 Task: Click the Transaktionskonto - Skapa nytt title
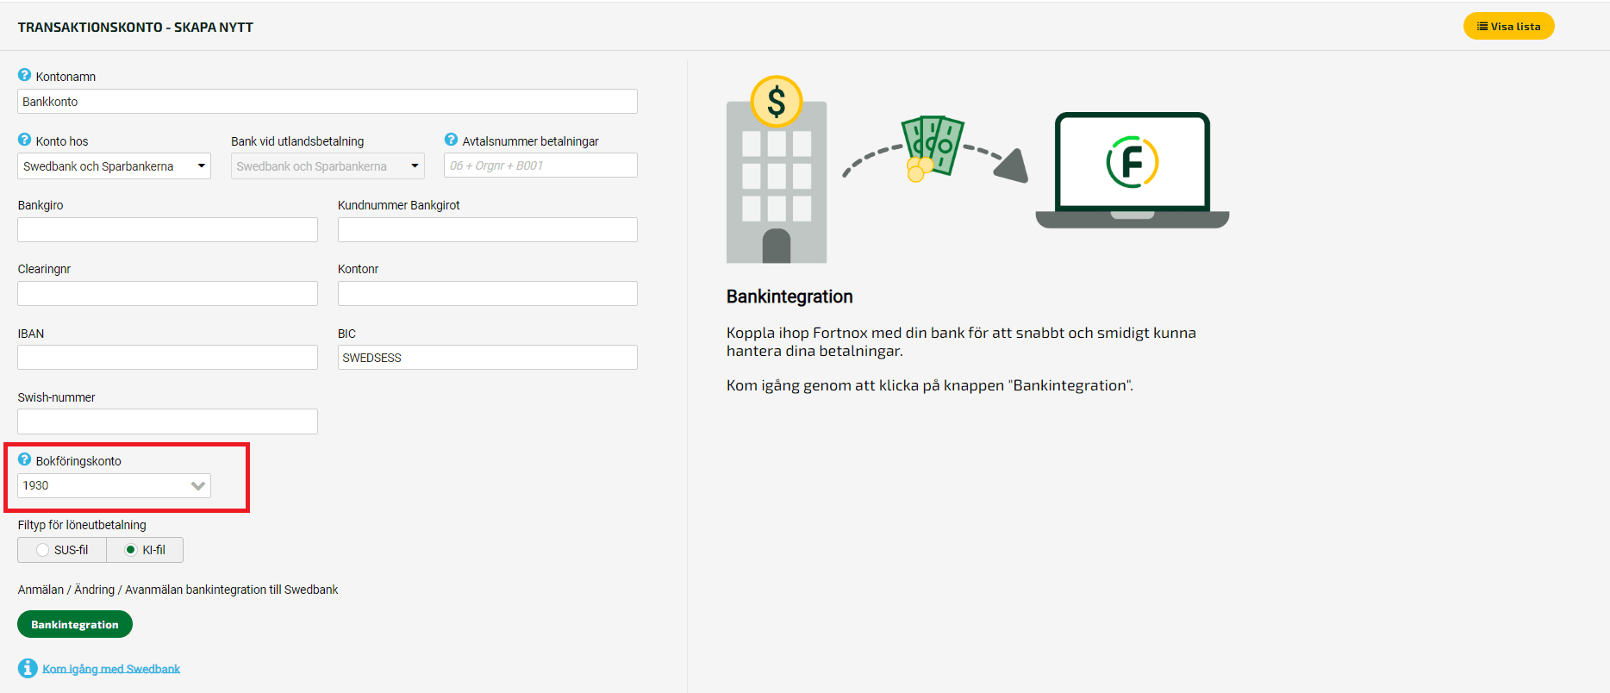(135, 28)
